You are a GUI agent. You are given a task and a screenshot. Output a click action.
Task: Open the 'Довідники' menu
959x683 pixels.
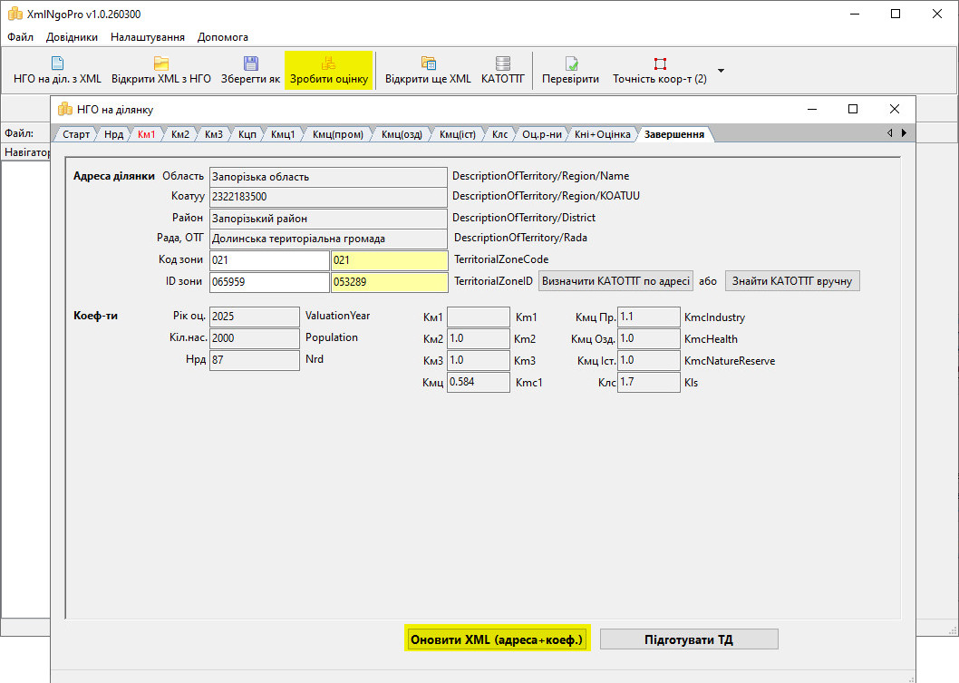click(x=72, y=37)
